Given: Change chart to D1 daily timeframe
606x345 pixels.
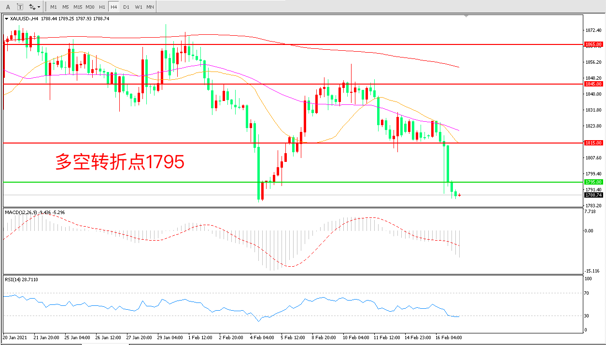Looking at the screenshot, I should tap(126, 7).
